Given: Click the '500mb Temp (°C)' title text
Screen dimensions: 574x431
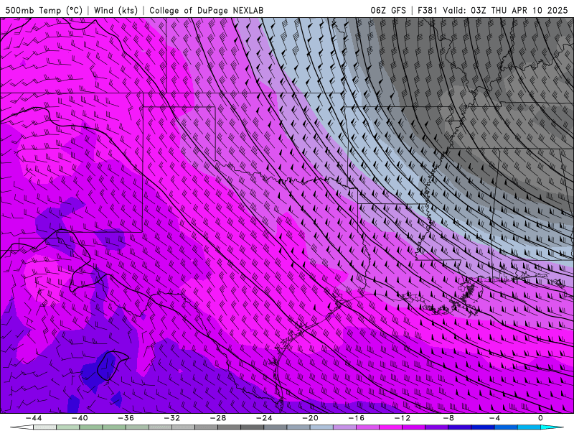Looking at the screenshot, I should point(44,10).
